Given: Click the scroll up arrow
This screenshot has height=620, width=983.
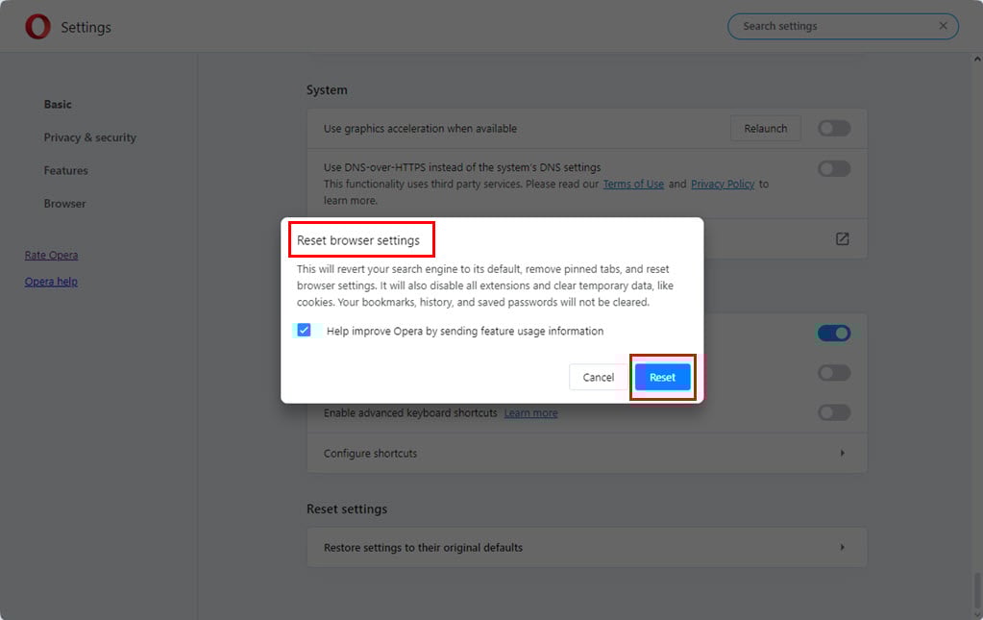Looking at the screenshot, I should (977, 59).
